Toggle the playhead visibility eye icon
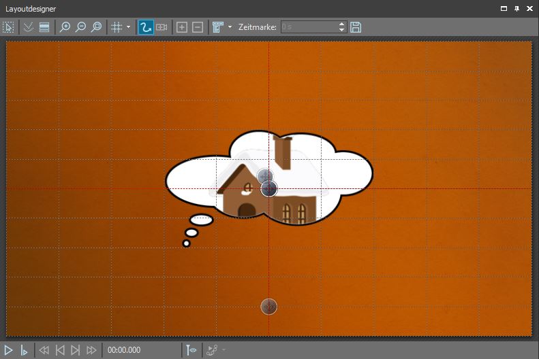539x359 pixels. (191, 350)
